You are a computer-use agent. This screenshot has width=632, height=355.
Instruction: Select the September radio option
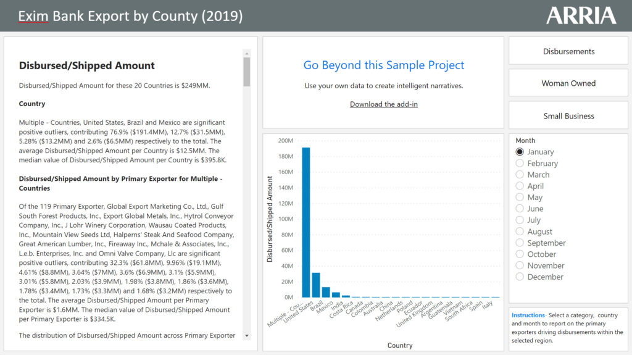coord(520,243)
